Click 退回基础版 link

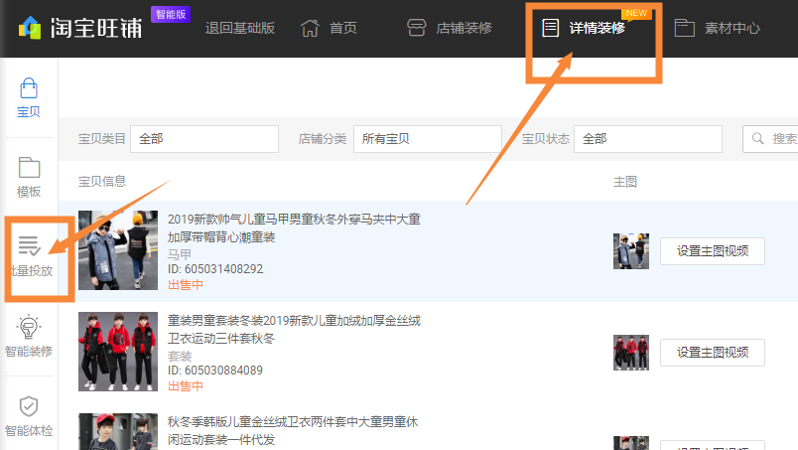click(240, 27)
